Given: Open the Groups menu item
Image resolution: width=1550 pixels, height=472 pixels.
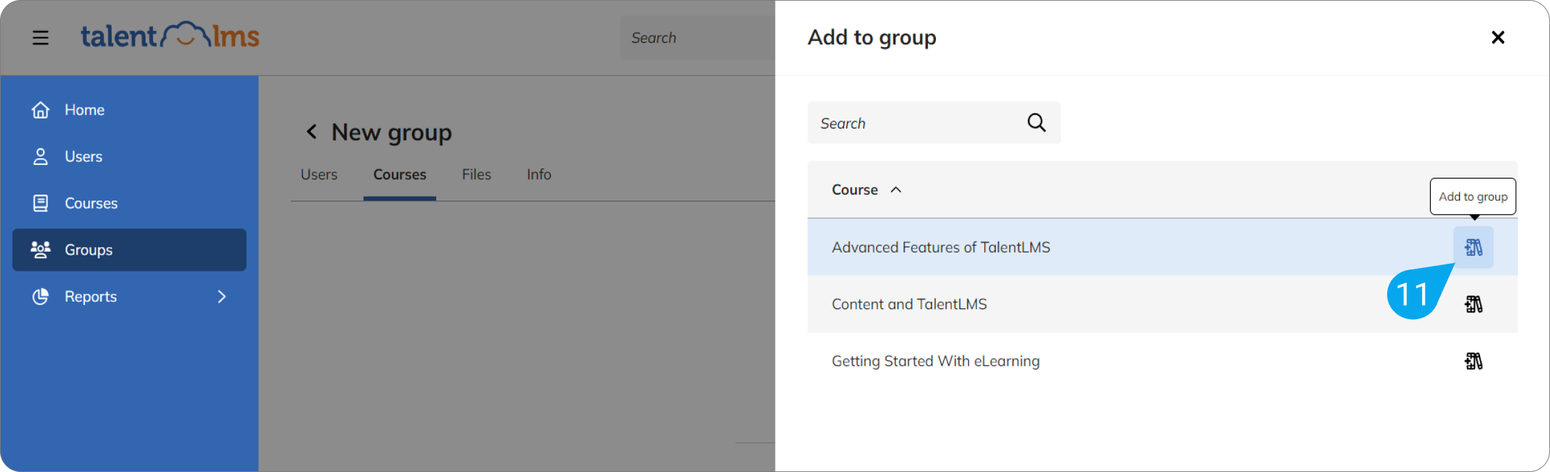Looking at the screenshot, I should 129,250.
